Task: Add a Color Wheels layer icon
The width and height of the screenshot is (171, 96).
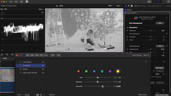Action: [x=28, y=55]
